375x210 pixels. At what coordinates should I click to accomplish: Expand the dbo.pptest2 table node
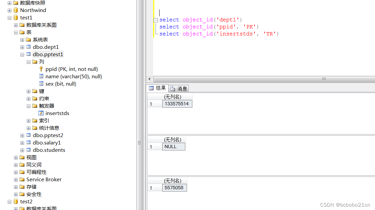(x=22, y=135)
